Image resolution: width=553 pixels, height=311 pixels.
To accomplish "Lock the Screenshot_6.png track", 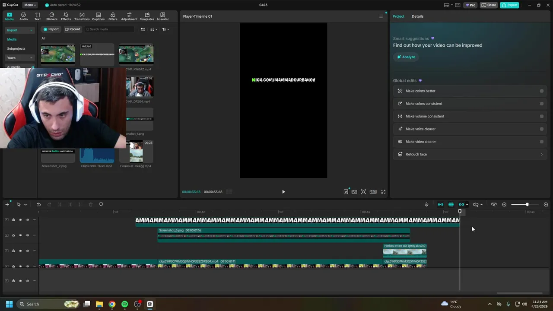I will click(x=13, y=235).
